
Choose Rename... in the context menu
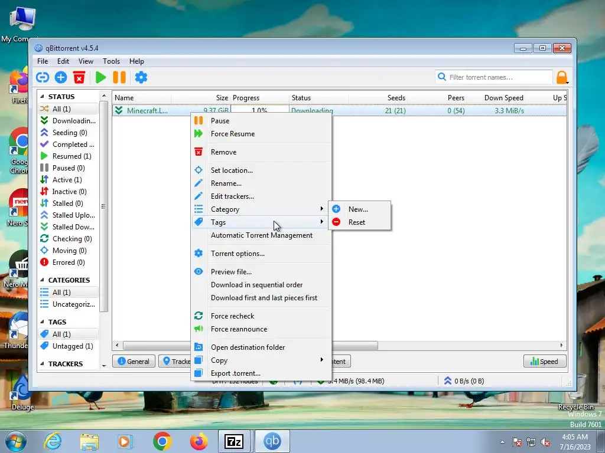click(x=261, y=183)
